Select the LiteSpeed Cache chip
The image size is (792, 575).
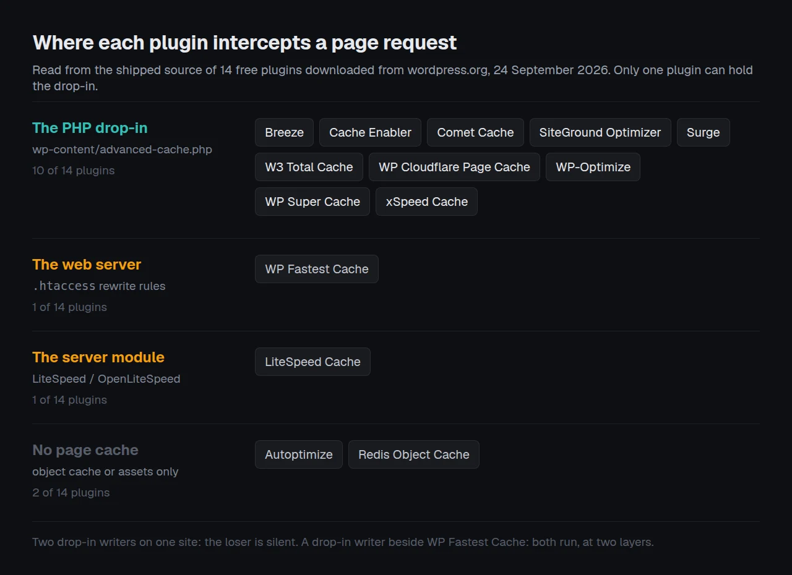[312, 362]
